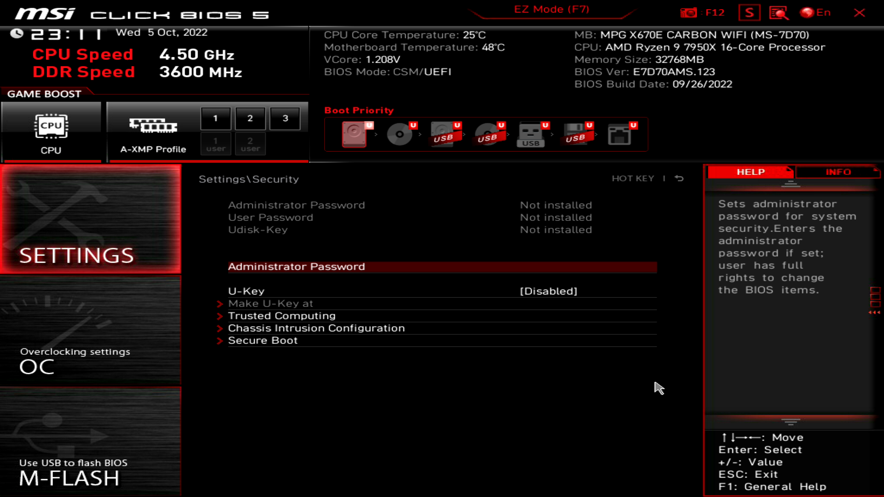This screenshot has height=497, width=884.
Task: Click Administrator Password entry field
Action: pos(442,266)
